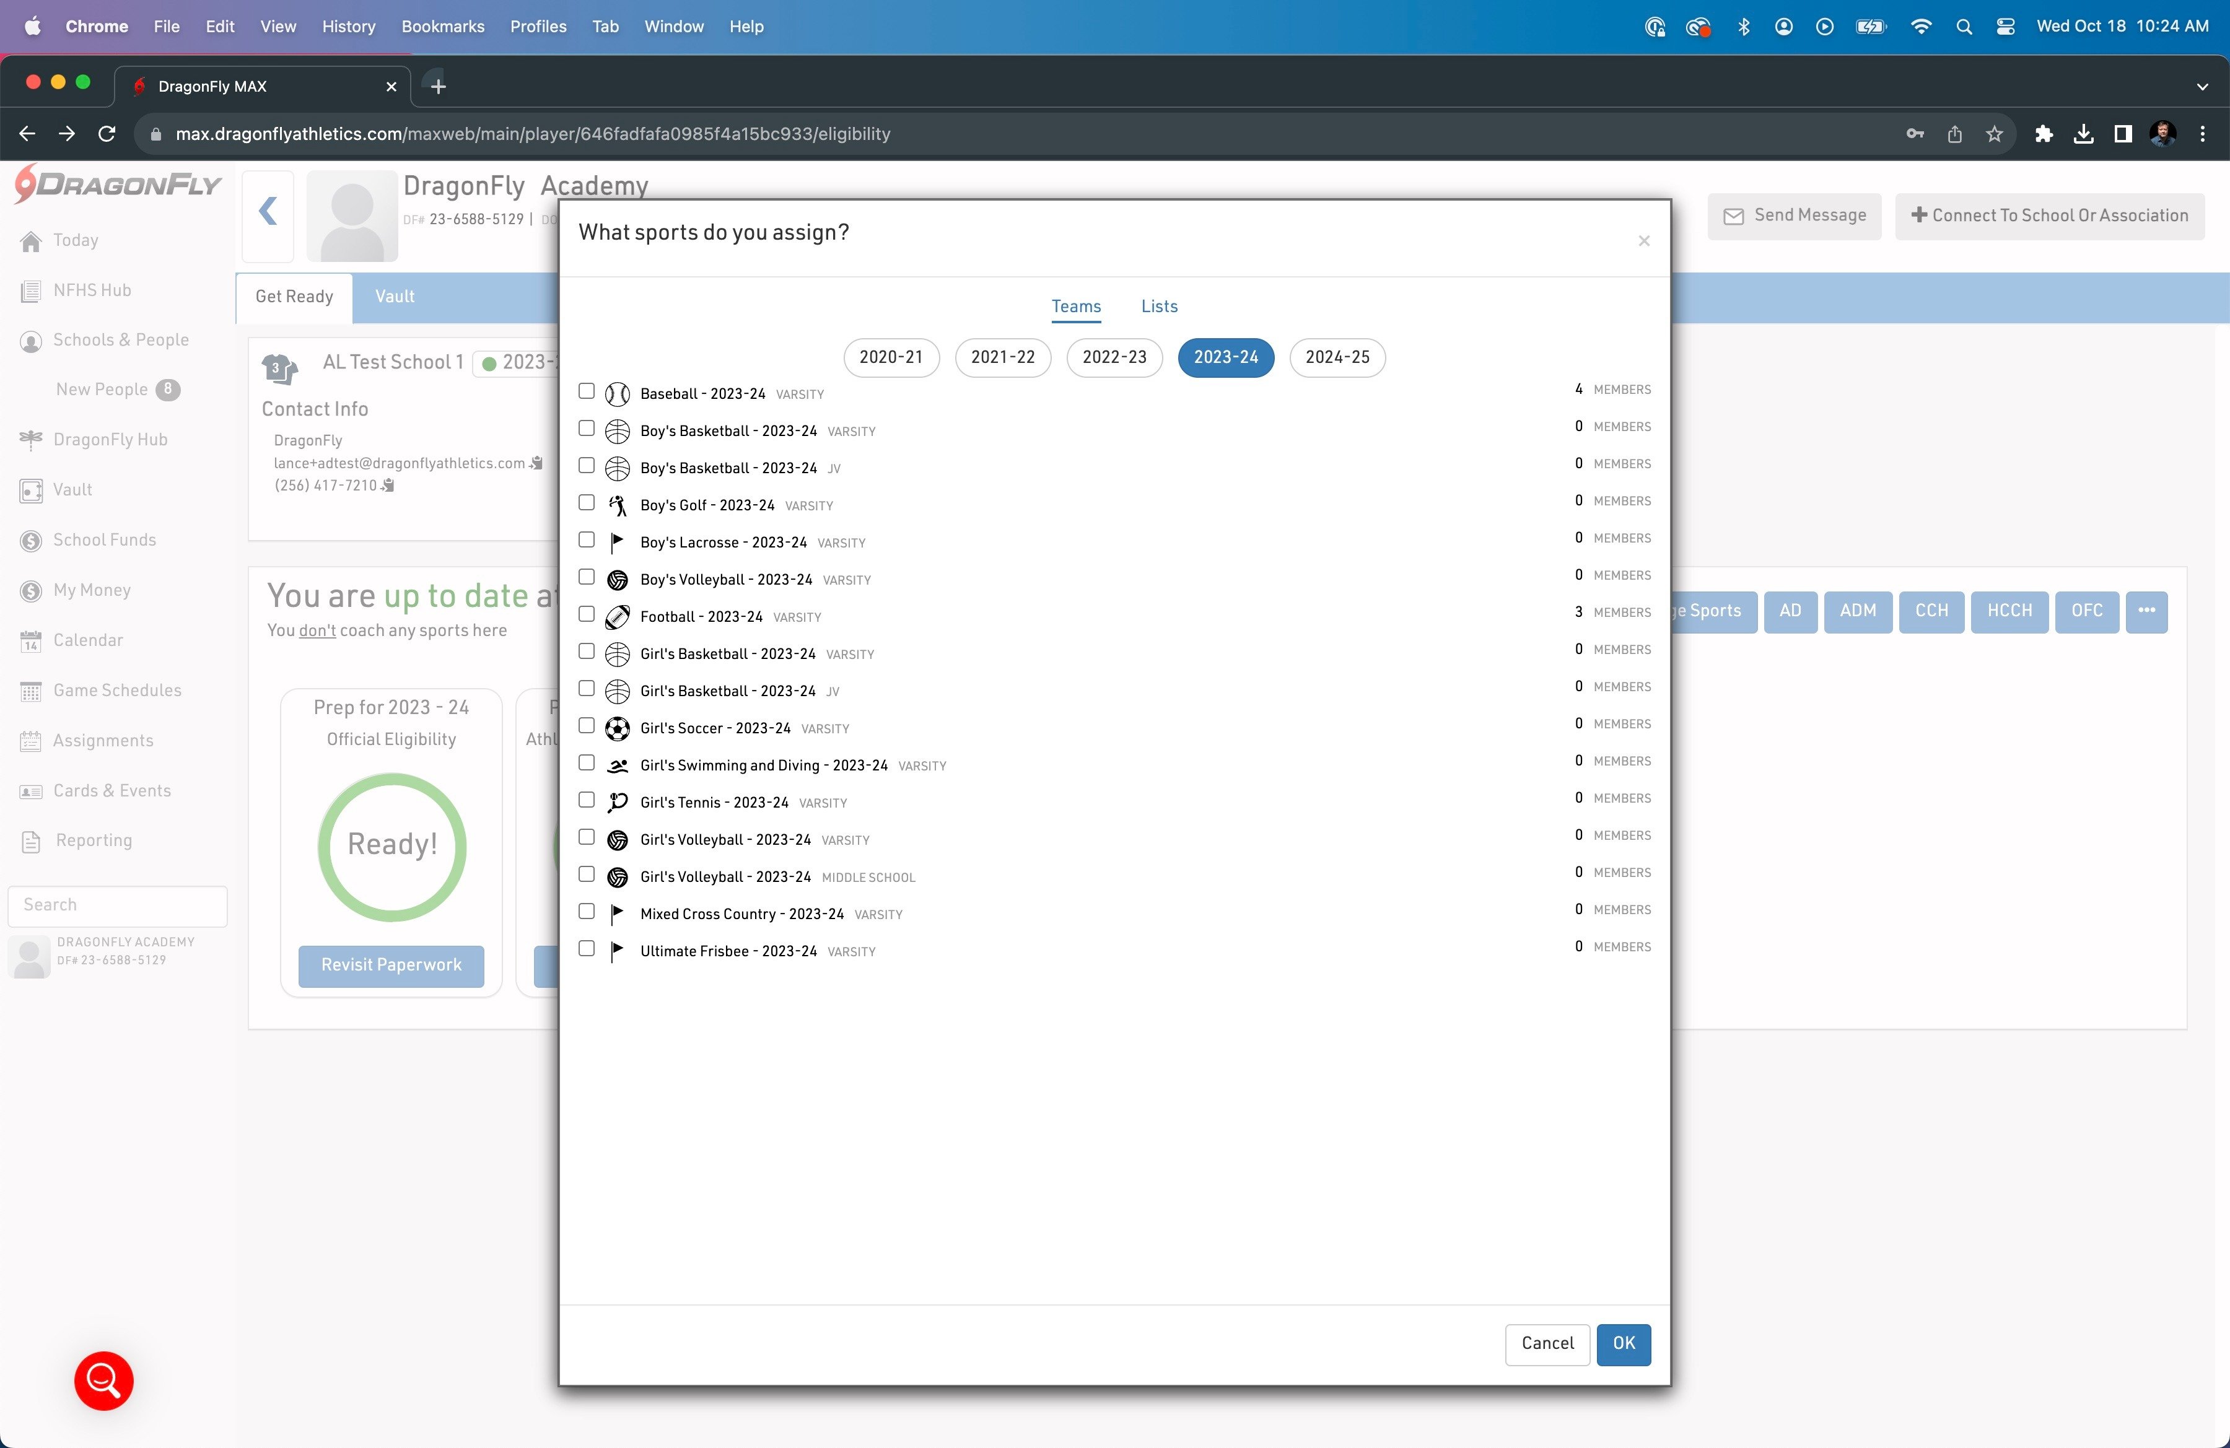Switch to the Lists tab
This screenshot has height=1448, width=2230.
(x=1159, y=307)
